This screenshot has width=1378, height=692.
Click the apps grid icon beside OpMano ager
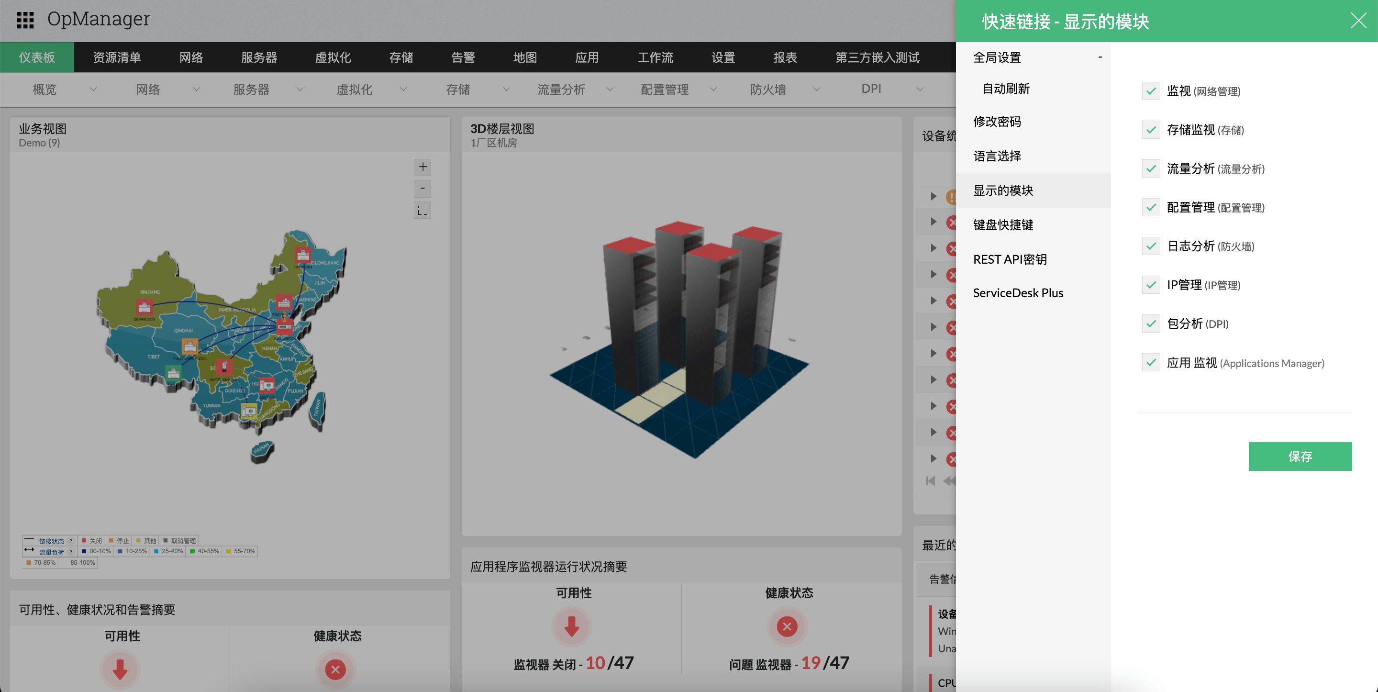click(x=25, y=20)
